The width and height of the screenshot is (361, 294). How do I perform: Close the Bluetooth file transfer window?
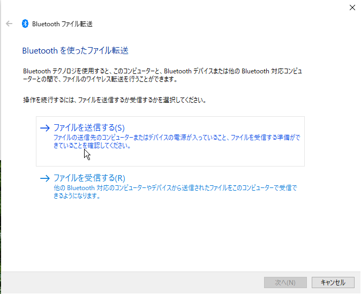pyautogui.click(x=352, y=7)
